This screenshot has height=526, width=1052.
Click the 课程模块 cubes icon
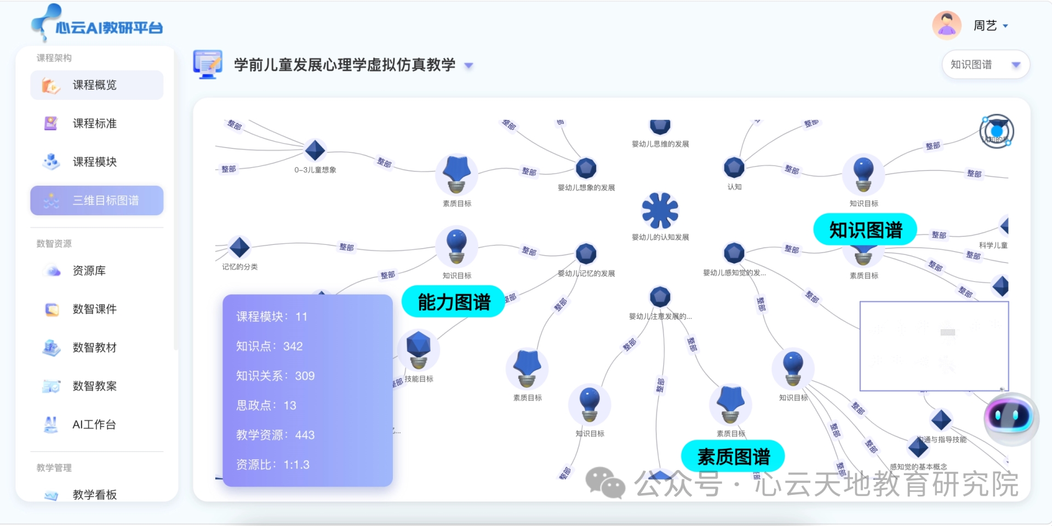tap(50, 162)
